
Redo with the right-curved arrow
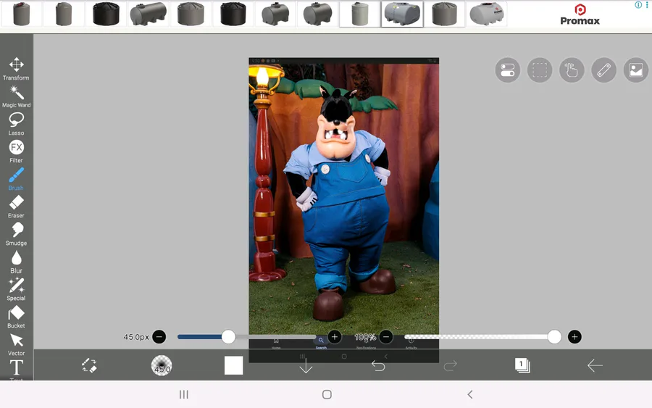tap(451, 365)
